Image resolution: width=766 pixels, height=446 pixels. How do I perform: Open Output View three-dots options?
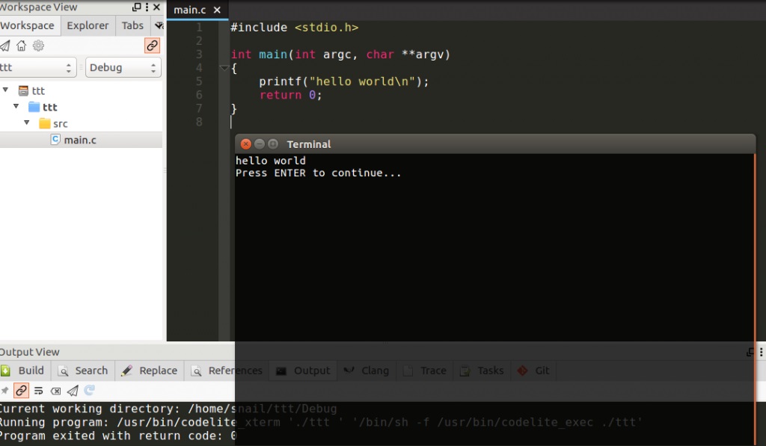761,353
